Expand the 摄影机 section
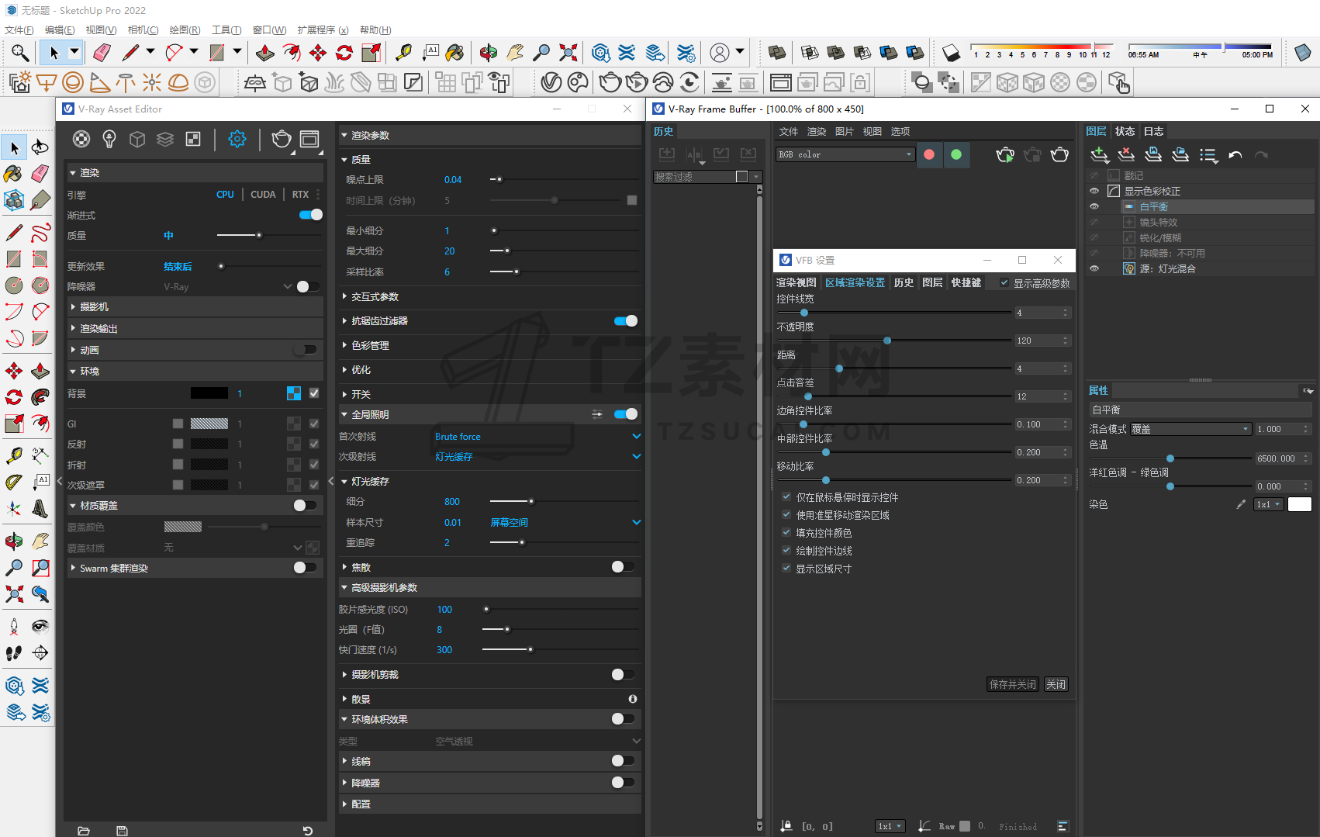This screenshot has width=1320, height=837. 73,306
